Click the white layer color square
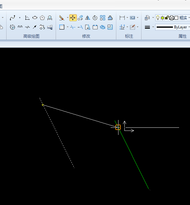 tap(176, 18)
